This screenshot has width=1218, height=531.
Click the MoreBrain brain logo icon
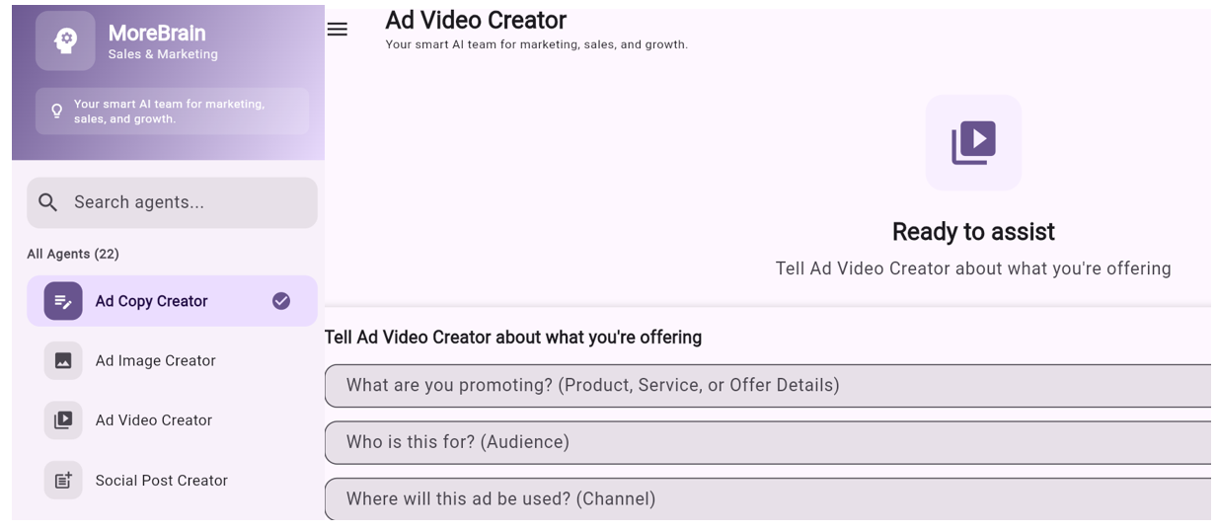click(65, 40)
